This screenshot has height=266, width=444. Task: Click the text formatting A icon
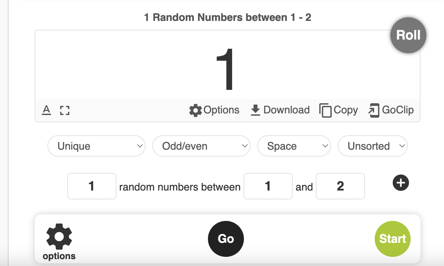[46, 110]
